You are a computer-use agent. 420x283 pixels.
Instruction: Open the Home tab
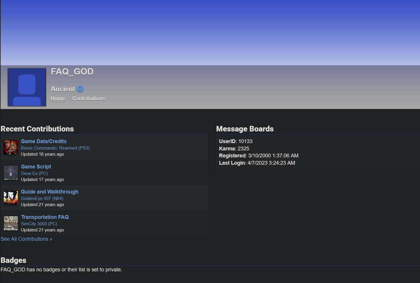tap(58, 99)
